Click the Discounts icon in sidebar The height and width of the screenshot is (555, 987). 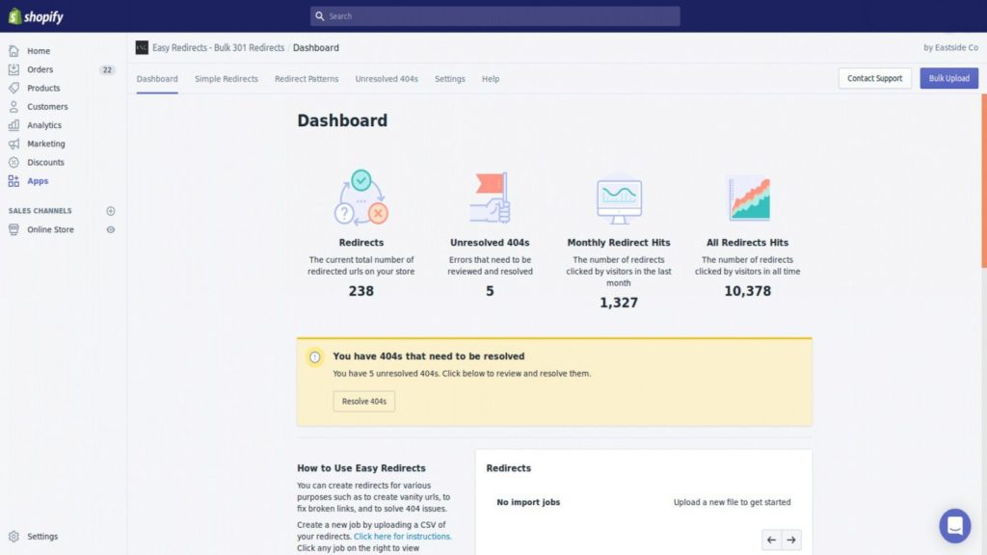(x=13, y=162)
